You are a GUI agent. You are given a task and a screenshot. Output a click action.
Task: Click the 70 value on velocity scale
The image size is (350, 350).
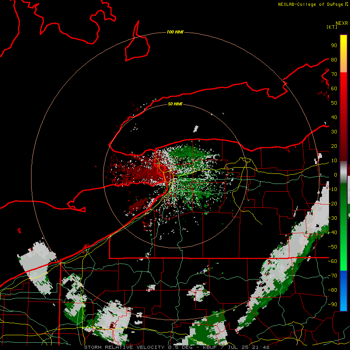point(334,74)
